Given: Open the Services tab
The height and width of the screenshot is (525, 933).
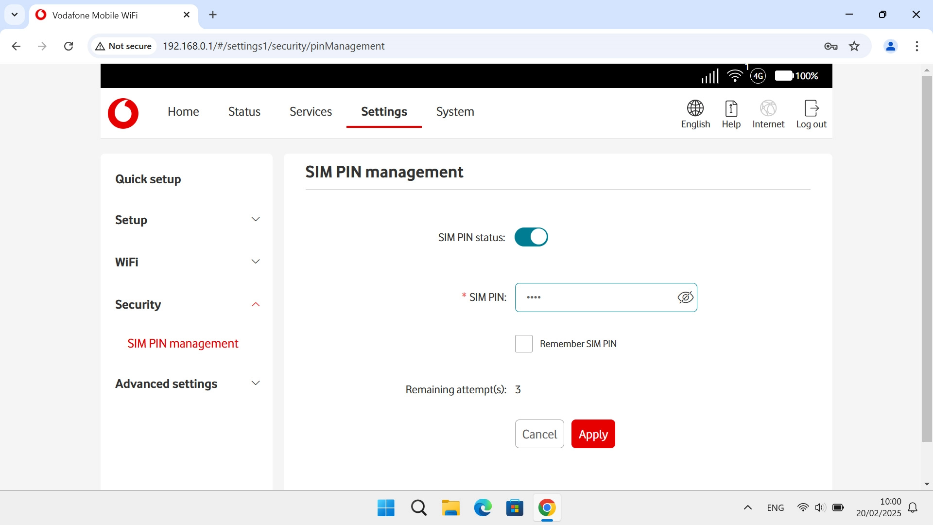Looking at the screenshot, I should pyautogui.click(x=311, y=112).
